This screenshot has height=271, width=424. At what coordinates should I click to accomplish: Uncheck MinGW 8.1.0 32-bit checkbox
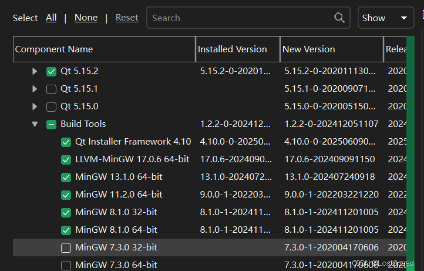(x=66, y=213)
